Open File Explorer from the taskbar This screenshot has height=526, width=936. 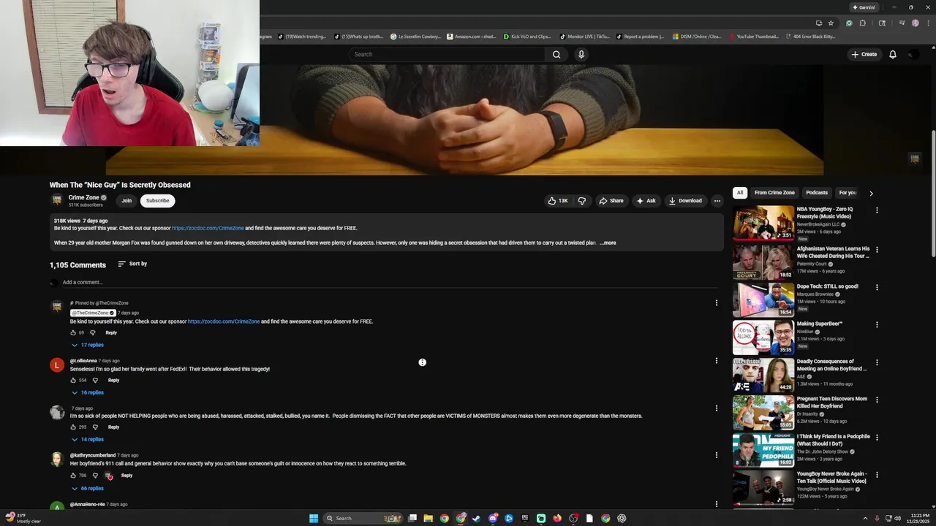[429, 519]
